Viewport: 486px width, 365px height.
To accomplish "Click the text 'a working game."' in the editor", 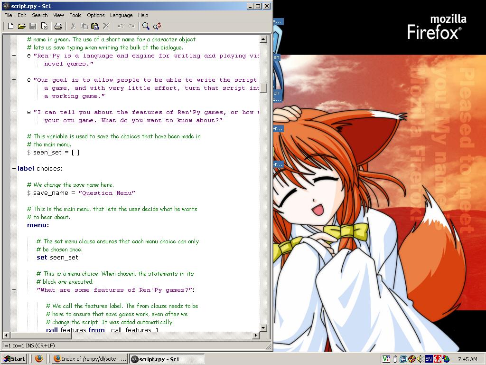I will [x=75, y=96].
